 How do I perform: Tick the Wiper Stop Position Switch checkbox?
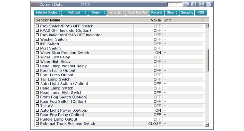coord(37,53)
